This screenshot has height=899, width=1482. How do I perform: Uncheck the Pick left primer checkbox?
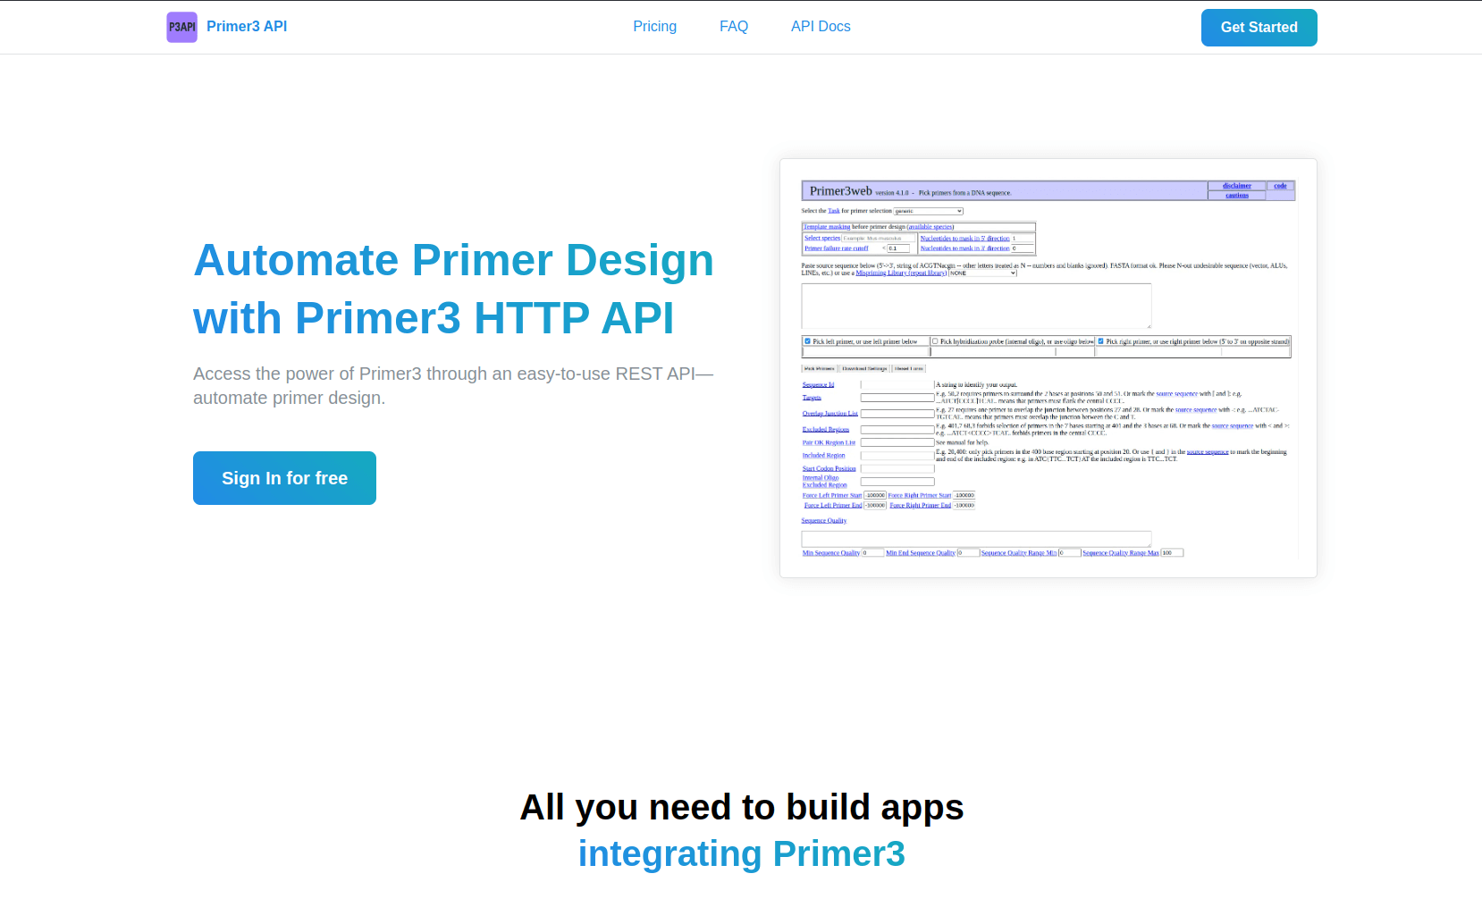click(x=807, y=340)
